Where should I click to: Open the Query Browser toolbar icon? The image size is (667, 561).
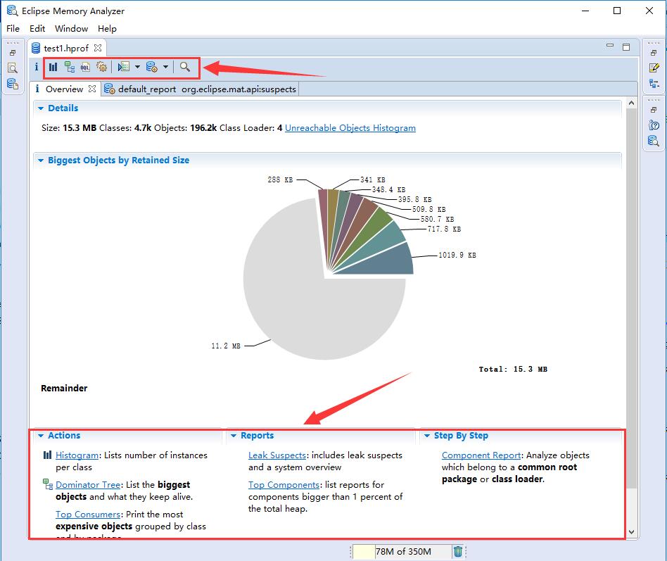[123, 67]
